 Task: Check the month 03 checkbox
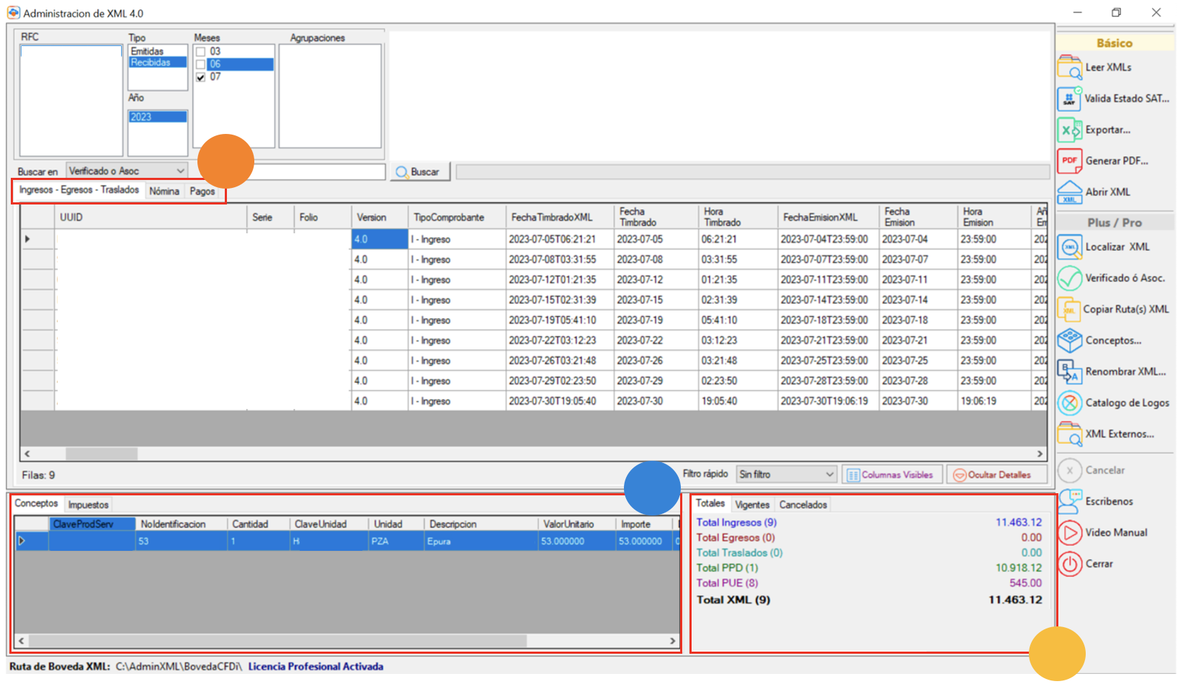coord(201,52)
